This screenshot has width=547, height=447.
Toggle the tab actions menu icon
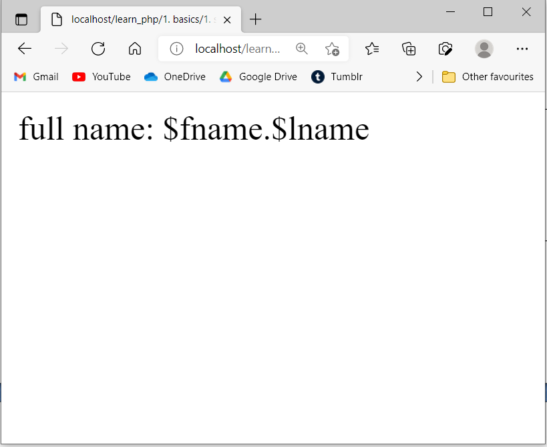click(21, 19)
